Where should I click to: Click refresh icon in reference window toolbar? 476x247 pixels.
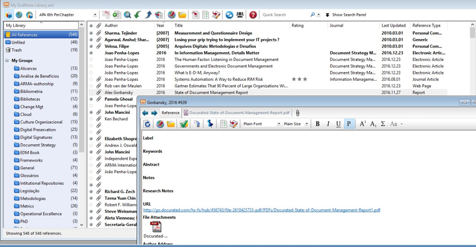147,124
